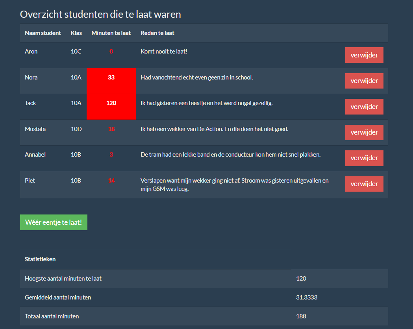This screenshot has height=329, width=413.
Task: Remove Nora's late entry
Action: pyautogui.click(x=364, y=81)
